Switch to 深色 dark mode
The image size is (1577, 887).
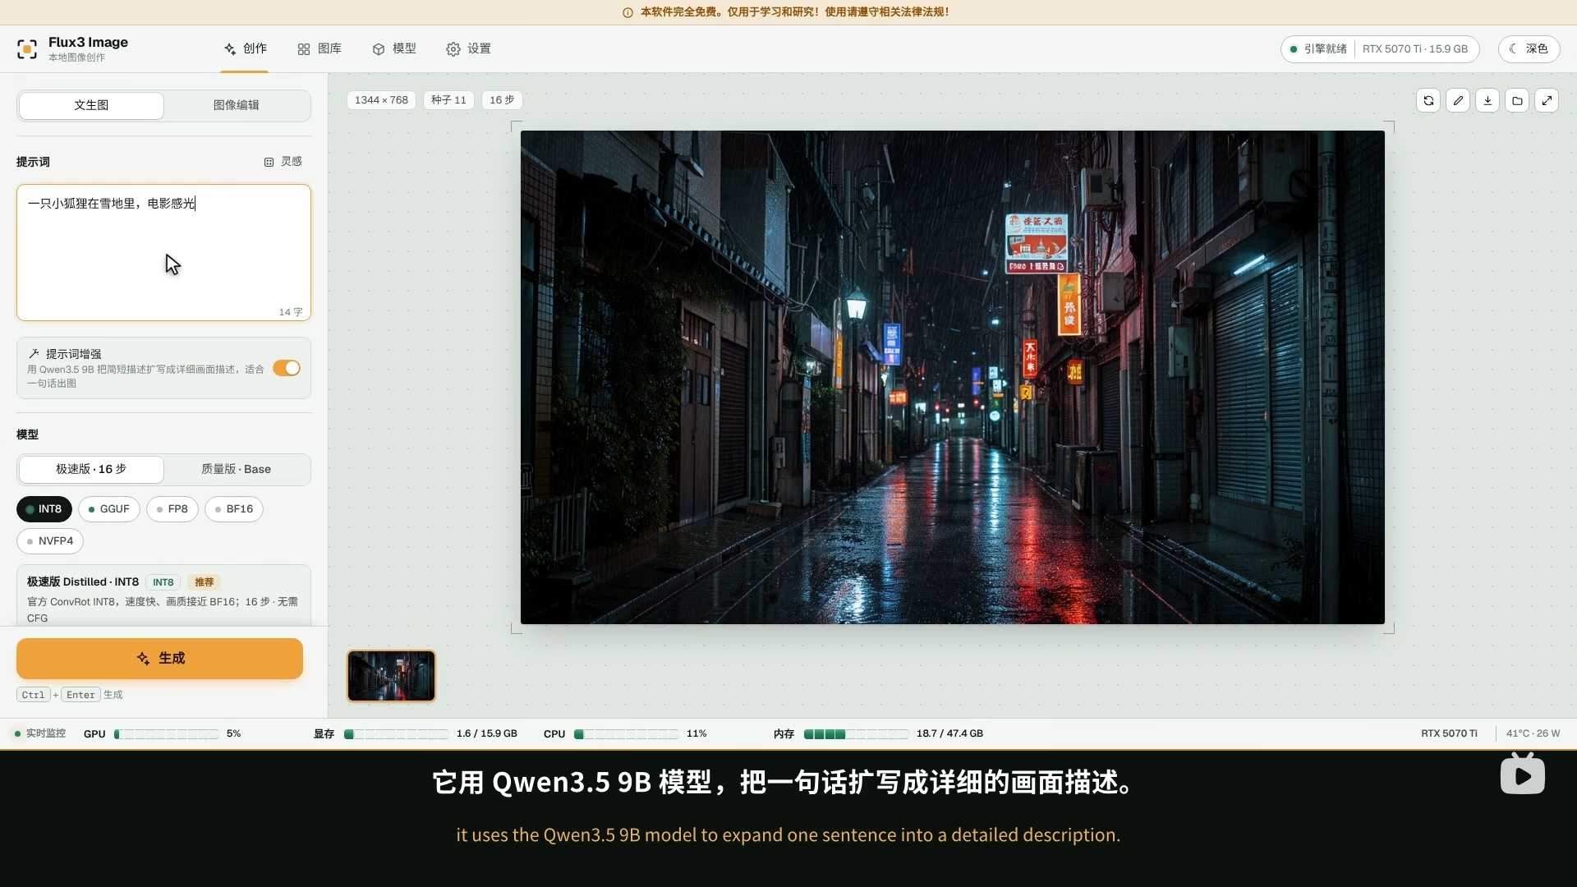tap(1529, 49)
